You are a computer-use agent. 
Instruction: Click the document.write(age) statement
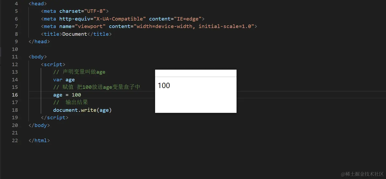point(83,110)
